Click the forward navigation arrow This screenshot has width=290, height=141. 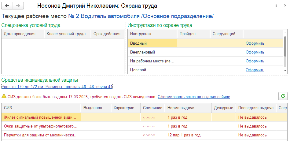(x=18, y=6)
